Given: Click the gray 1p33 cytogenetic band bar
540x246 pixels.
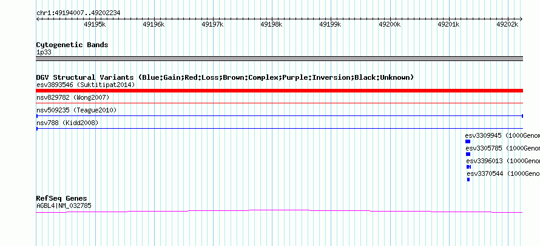Looking at the screenshot, I should (279, 59).
